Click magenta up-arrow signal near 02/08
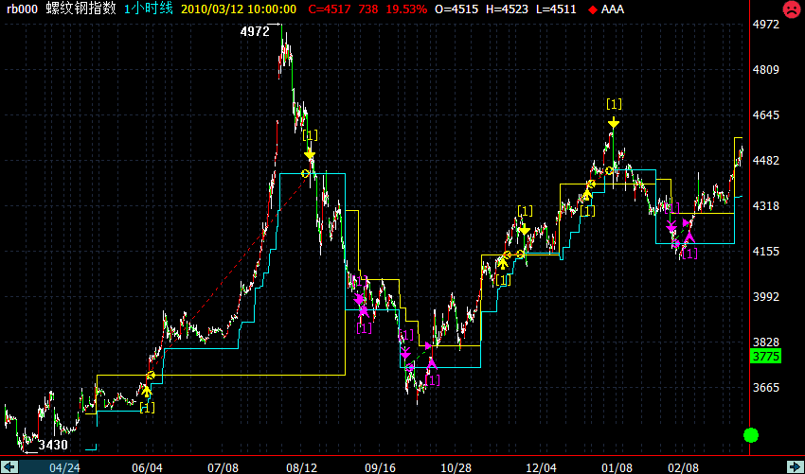The image size is (805, 474). tap(688, 223)
